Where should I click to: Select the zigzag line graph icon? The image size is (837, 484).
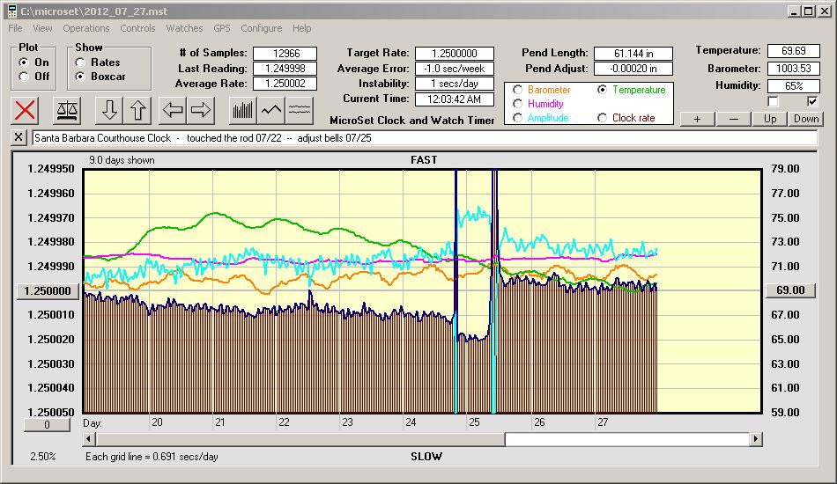271,110
